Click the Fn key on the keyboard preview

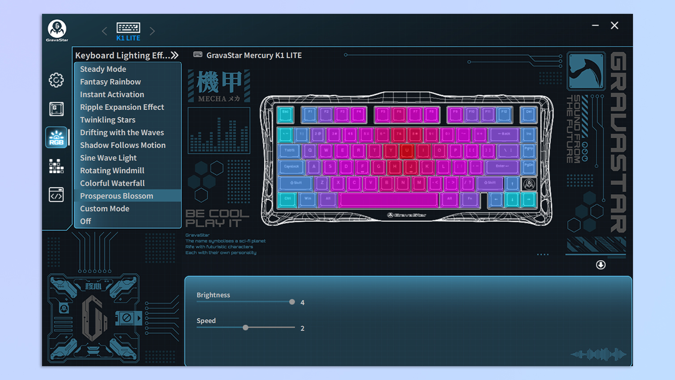(x=470, y=200)
